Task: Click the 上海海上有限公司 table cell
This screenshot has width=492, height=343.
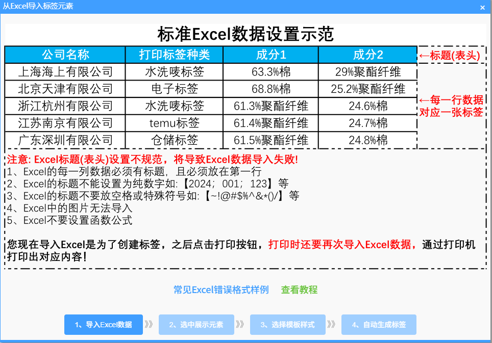Action: pos(65,72)
